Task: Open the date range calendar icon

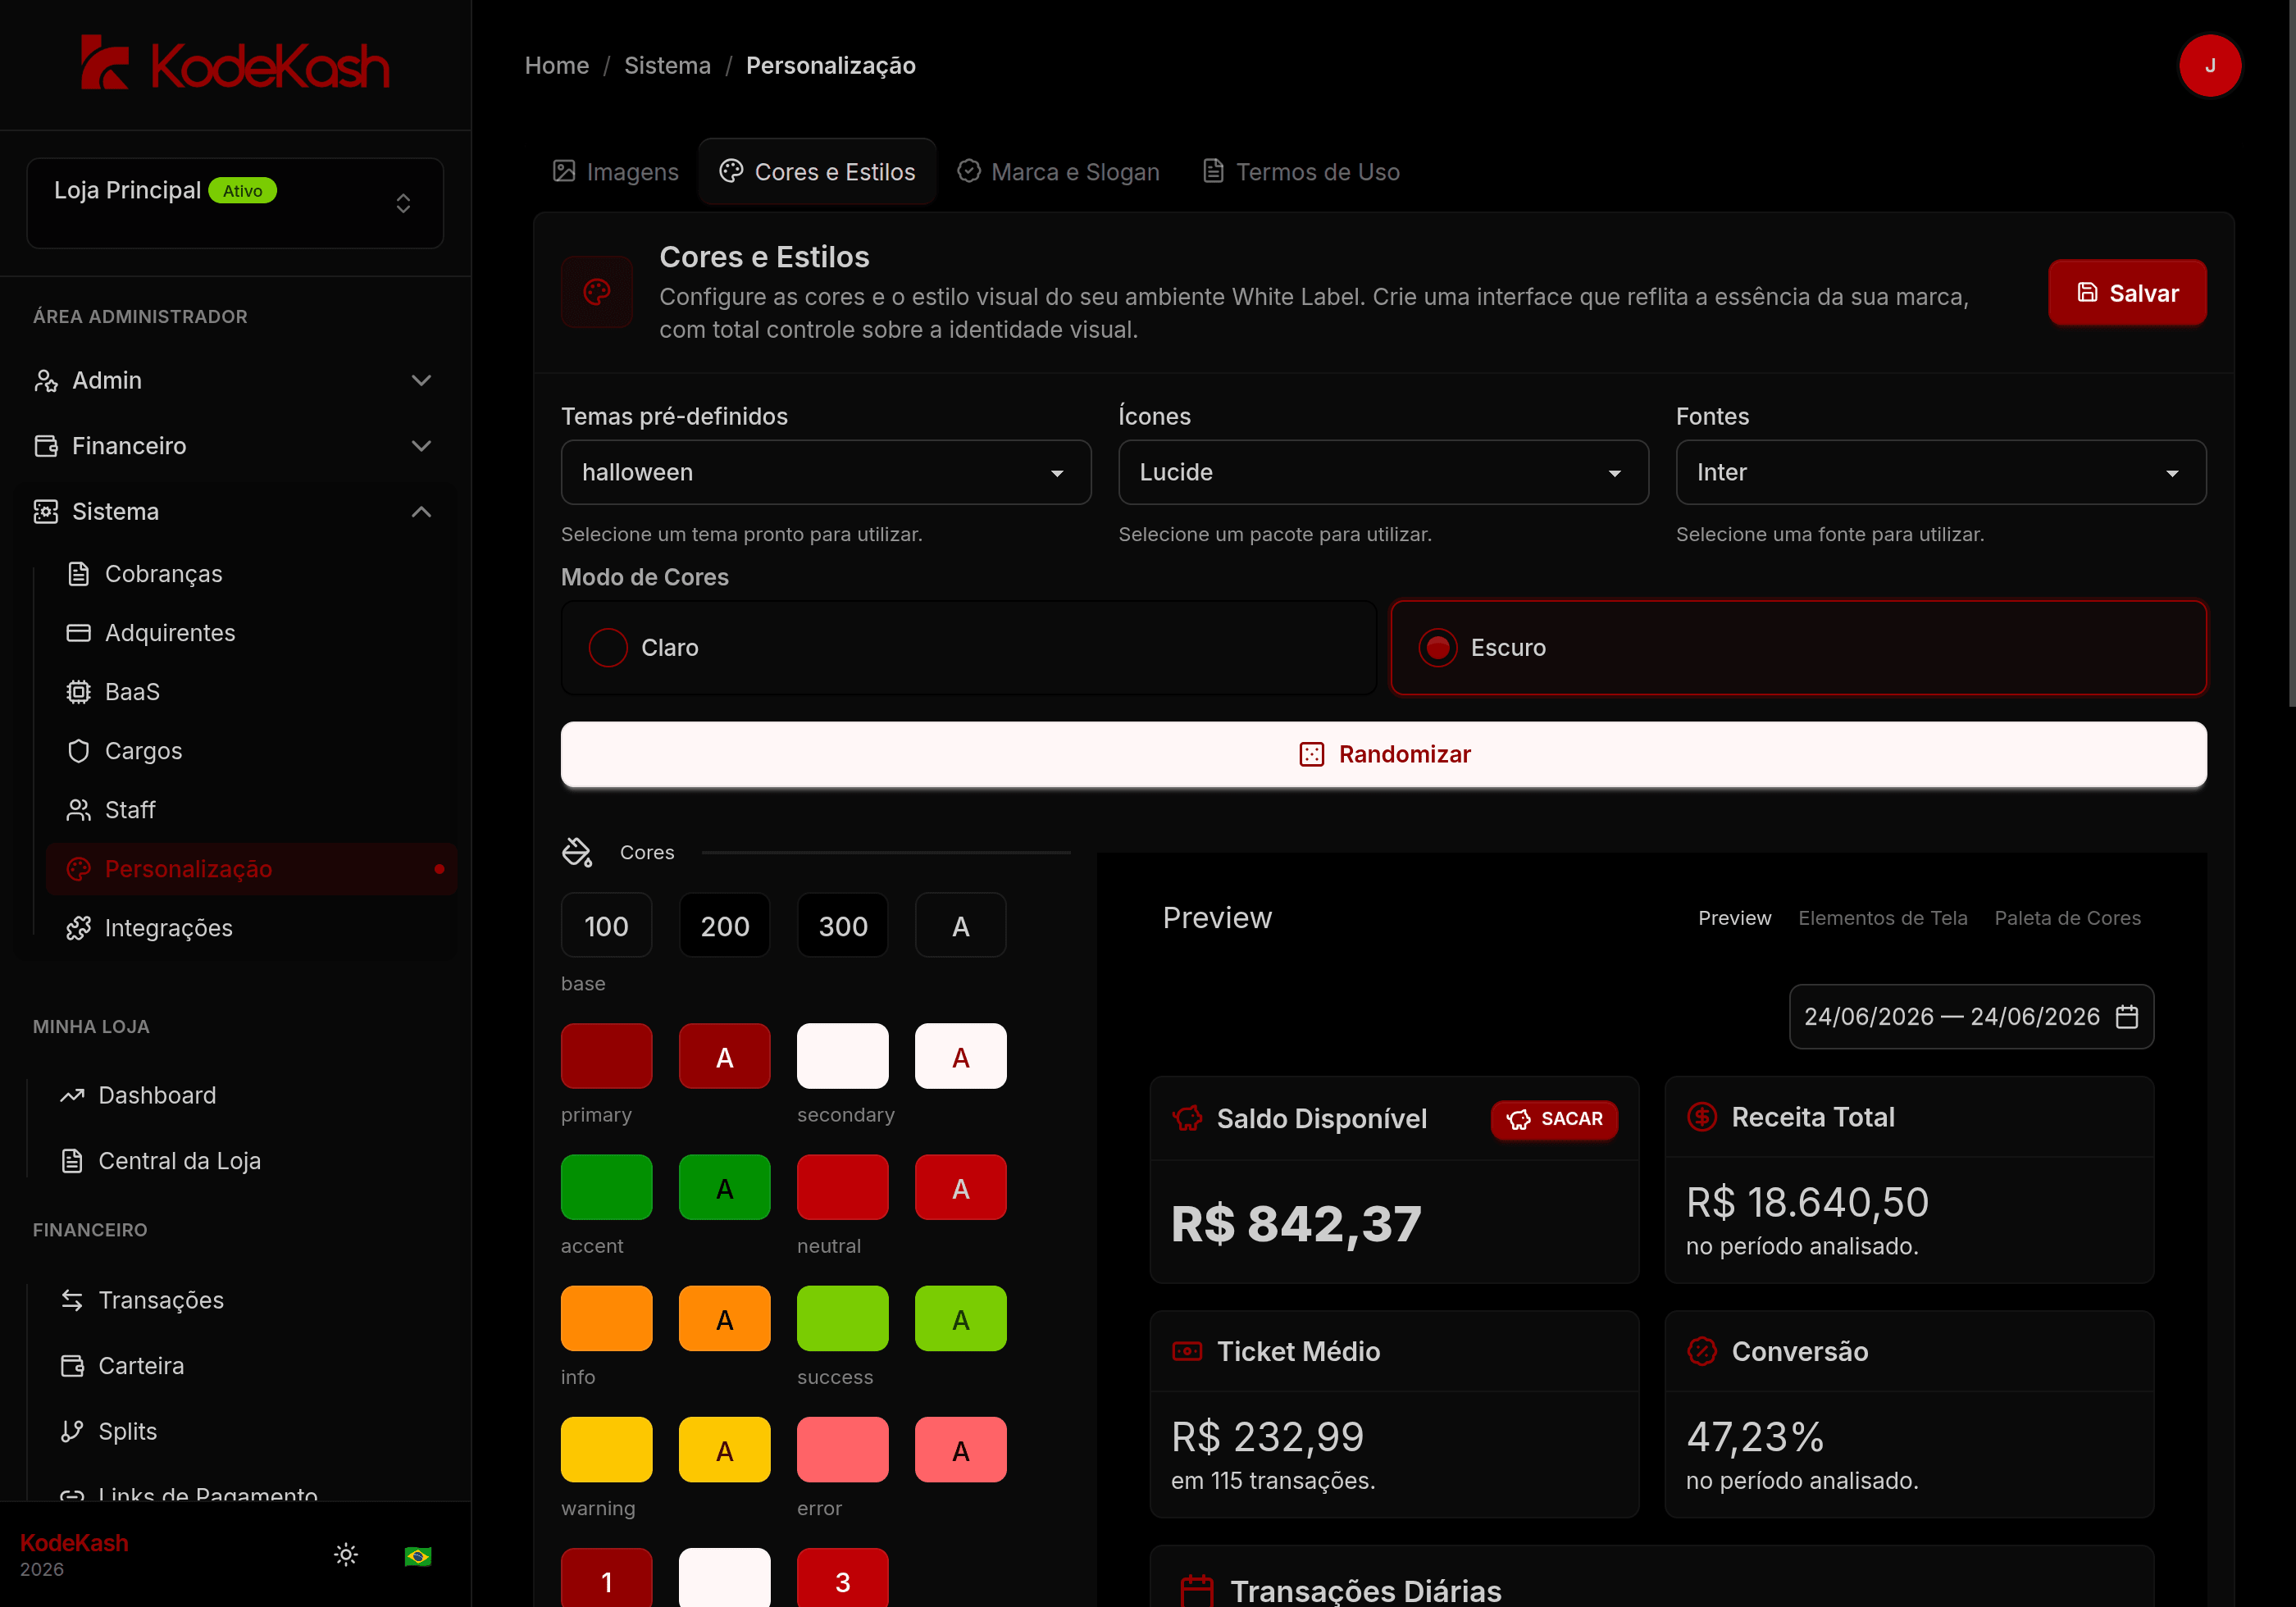Action: coord(2127,1017)
